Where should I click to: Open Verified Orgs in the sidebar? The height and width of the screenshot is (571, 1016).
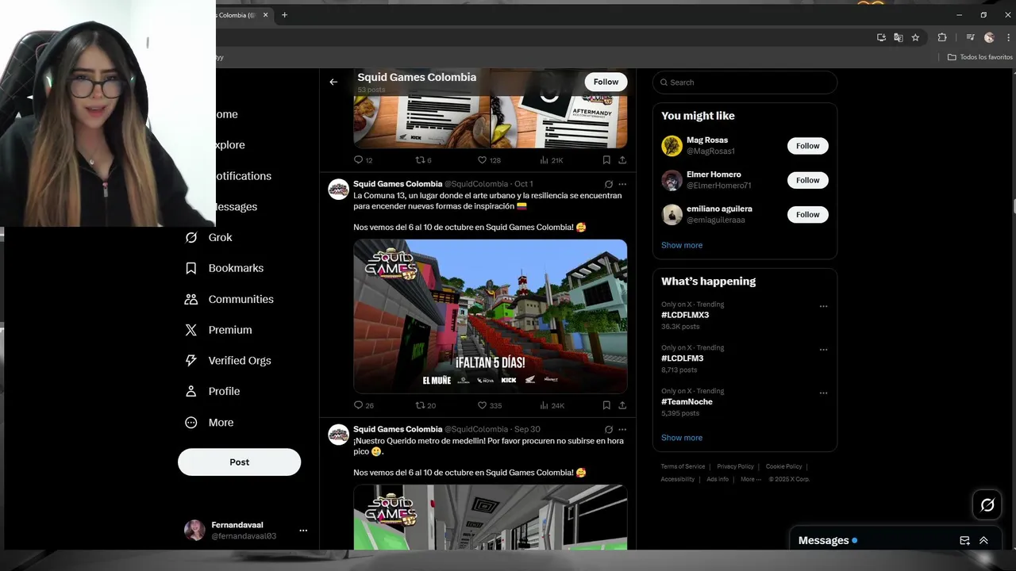click(228, 361)
